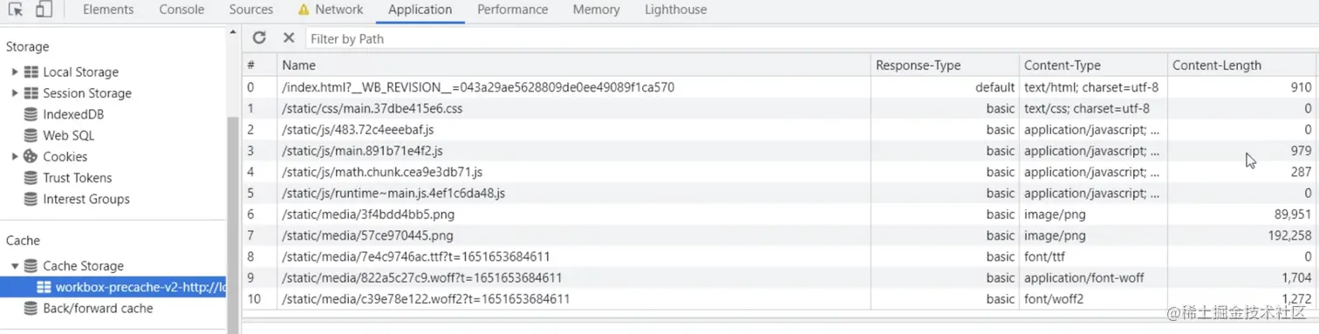
Task: Activate the inspect element picker icon
Action: [x=16, y=10]
